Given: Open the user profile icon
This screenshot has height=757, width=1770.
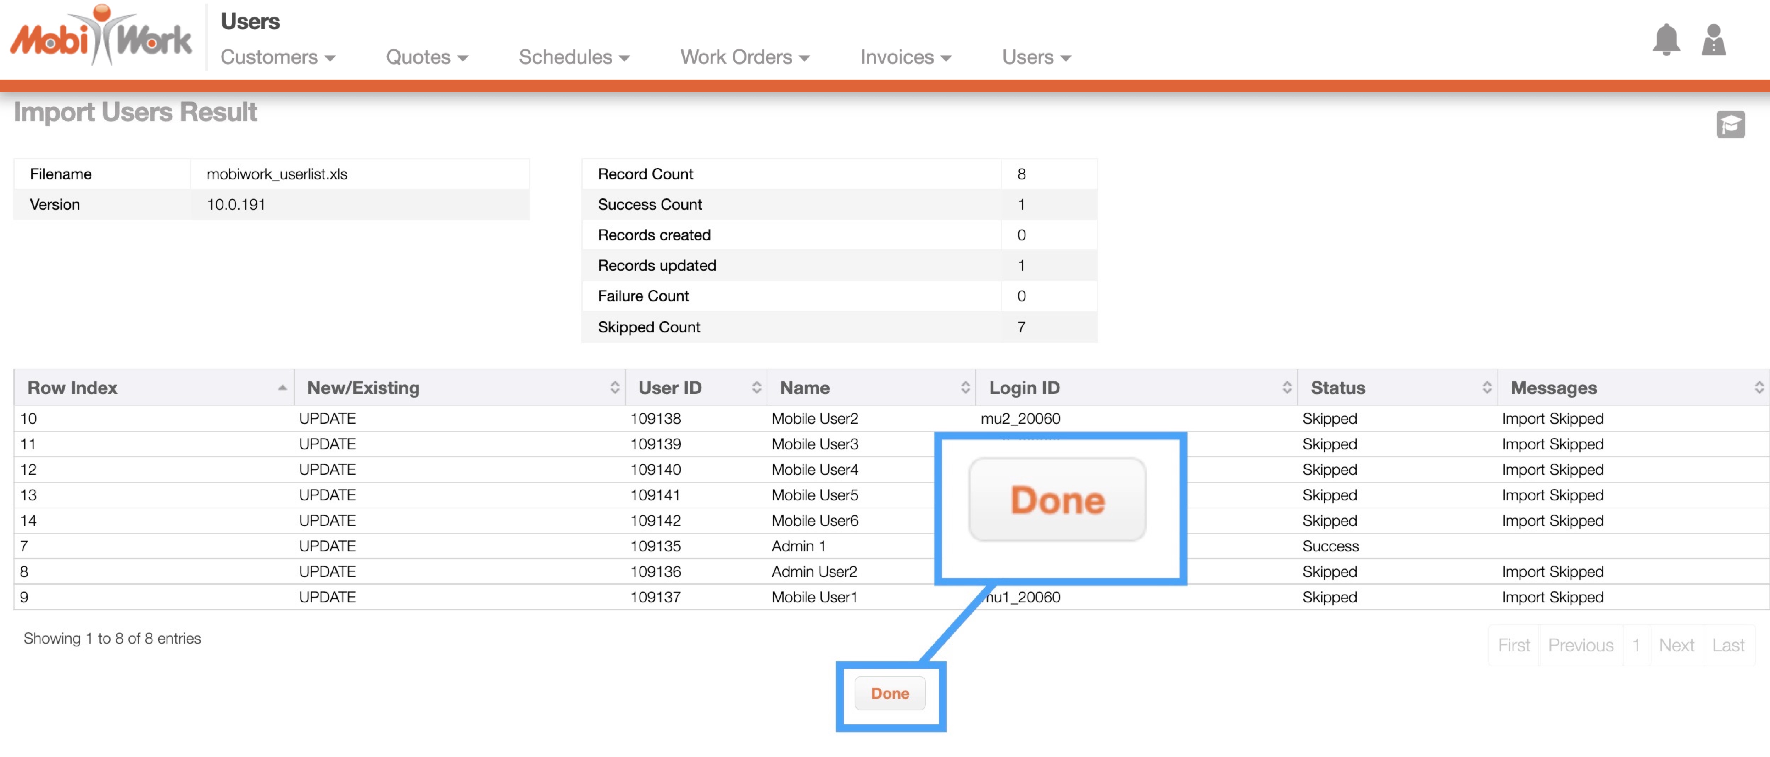Looking at the screenshot, I should [1713, 40].
